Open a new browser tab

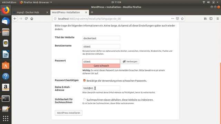[92, 12]
